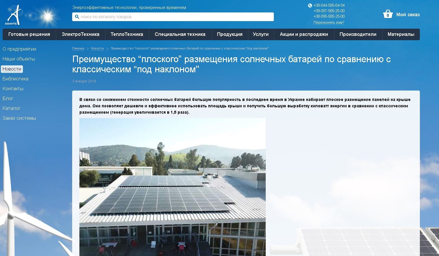This screenshot has height=256, width=439.
Task: Go to 'Наши объекты' sidebar link
Action: point(19,59)
